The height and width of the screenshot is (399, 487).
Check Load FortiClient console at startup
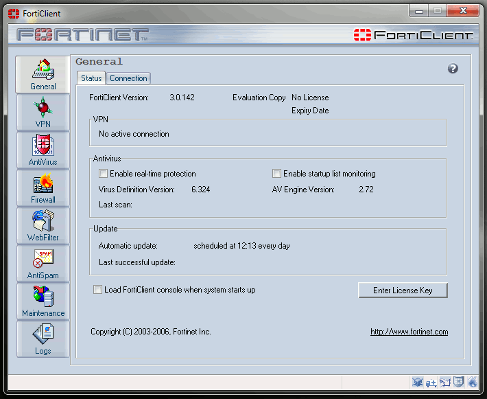pos(97,290)
